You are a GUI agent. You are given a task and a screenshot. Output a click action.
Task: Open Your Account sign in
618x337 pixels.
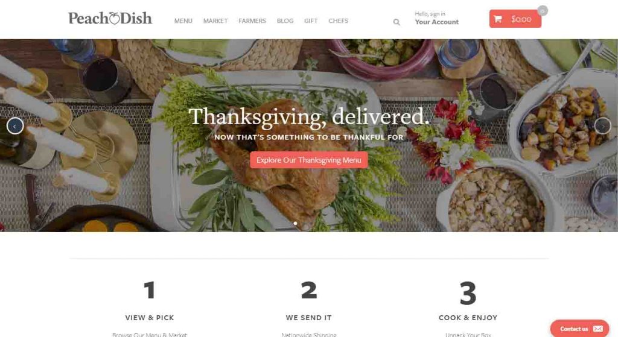tap(437, 19)
